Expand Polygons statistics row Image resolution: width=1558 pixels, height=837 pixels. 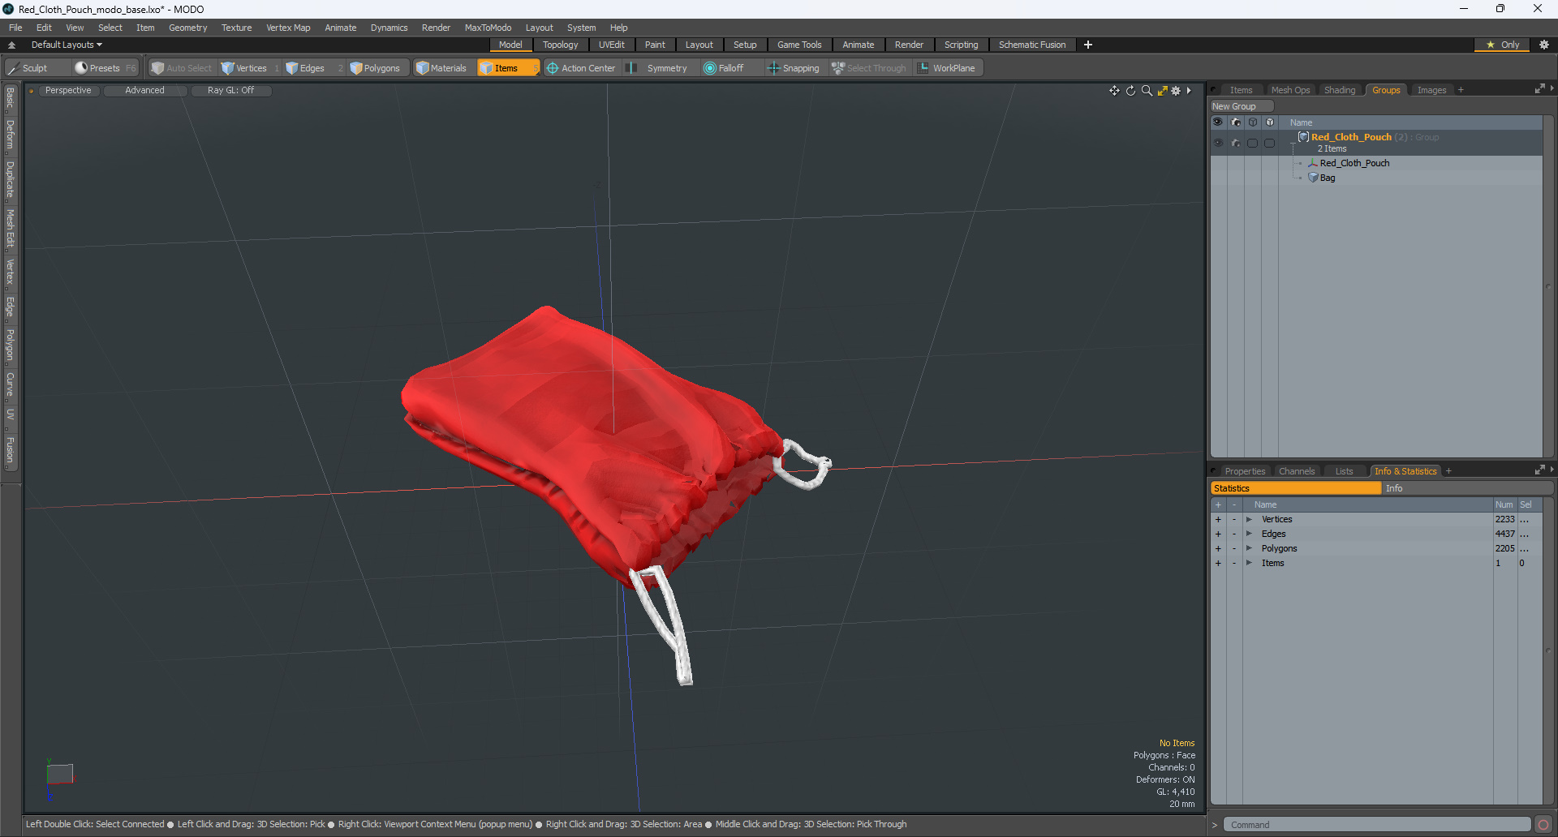tap(1249, 548)
